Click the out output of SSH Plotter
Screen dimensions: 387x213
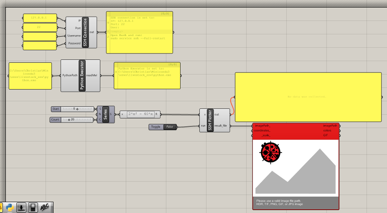[217, 115]
